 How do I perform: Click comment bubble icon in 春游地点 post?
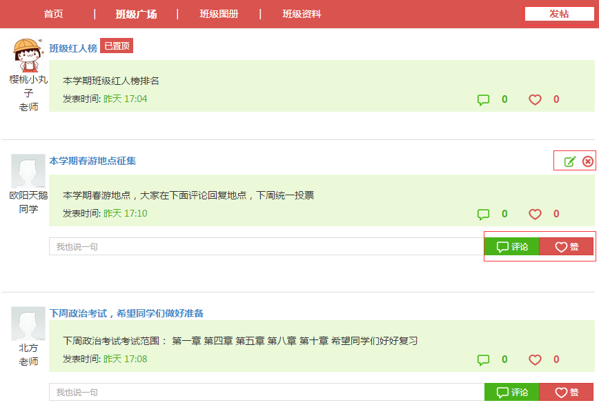point(484,214)
